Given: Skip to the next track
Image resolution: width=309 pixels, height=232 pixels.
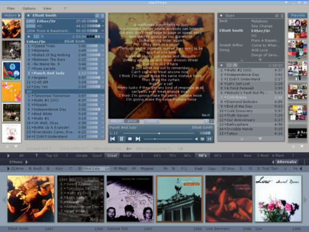Looking at the screenshot, I should [138, 139].
